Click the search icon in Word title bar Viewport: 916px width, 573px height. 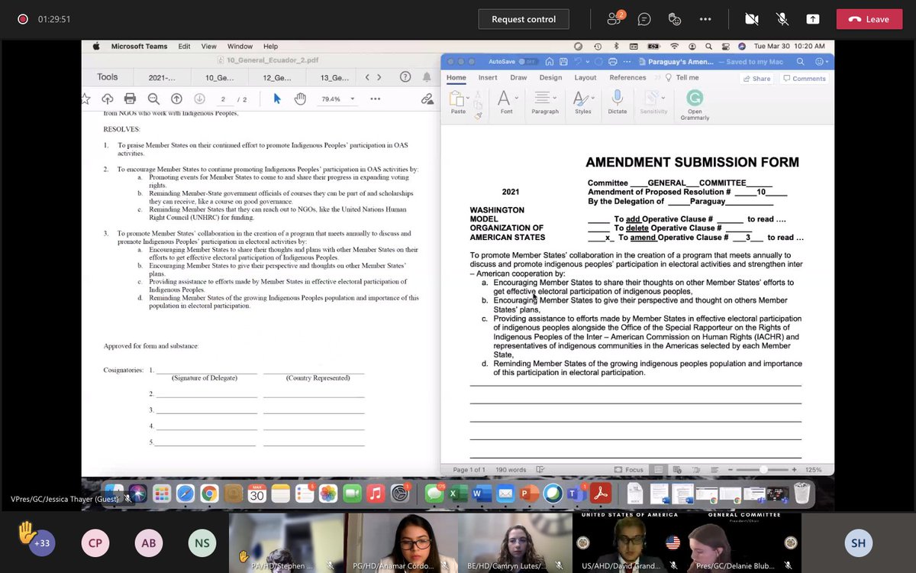coord(800,62)
